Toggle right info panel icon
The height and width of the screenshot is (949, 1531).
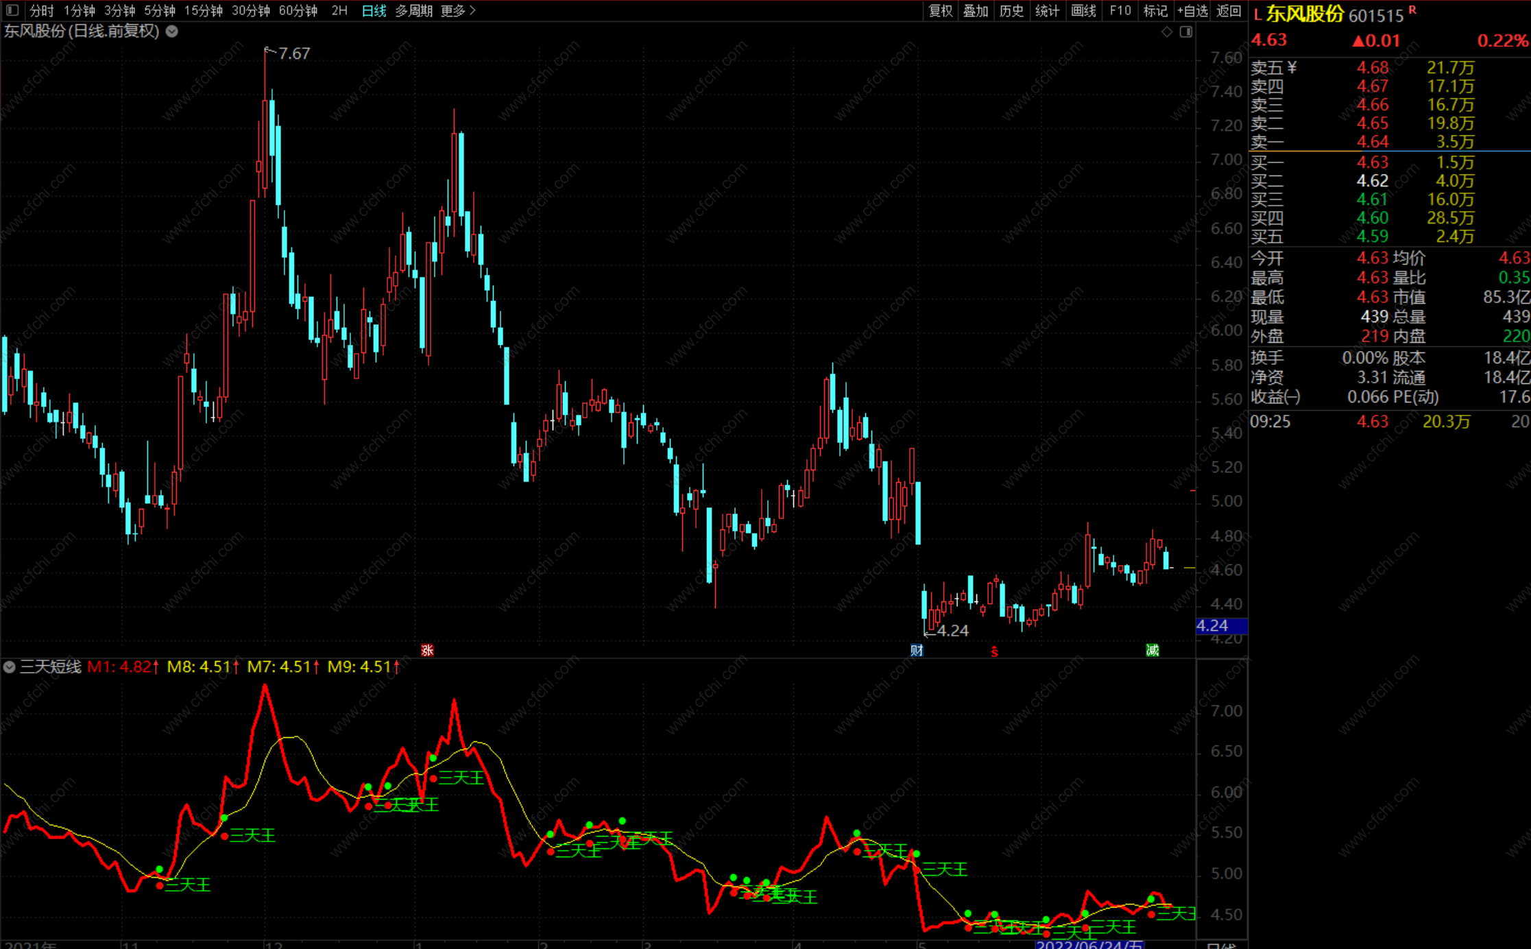[x=1186, y=32]
